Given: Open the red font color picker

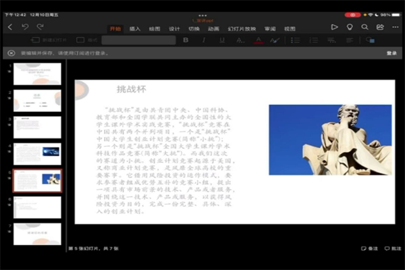Looking at the screenshot, I should pos(258,40).
